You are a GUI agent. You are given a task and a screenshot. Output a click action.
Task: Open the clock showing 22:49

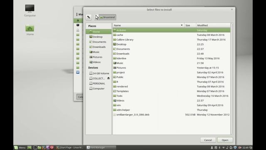245,147
